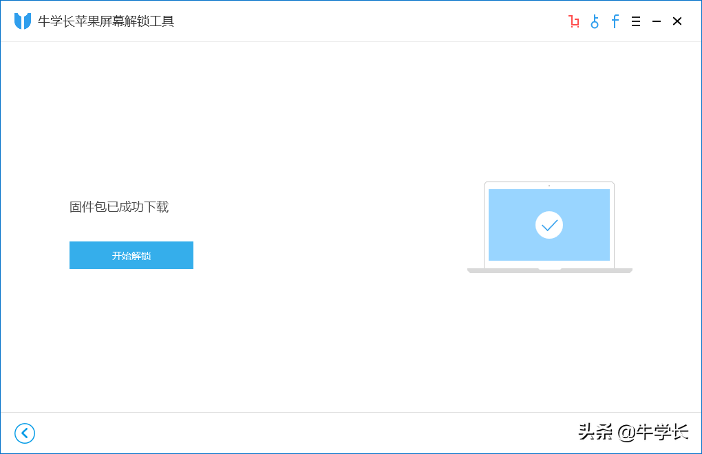Close the 牛学长 unlock tool window
This screenshot has width=702, height=454.
(677, 21)
